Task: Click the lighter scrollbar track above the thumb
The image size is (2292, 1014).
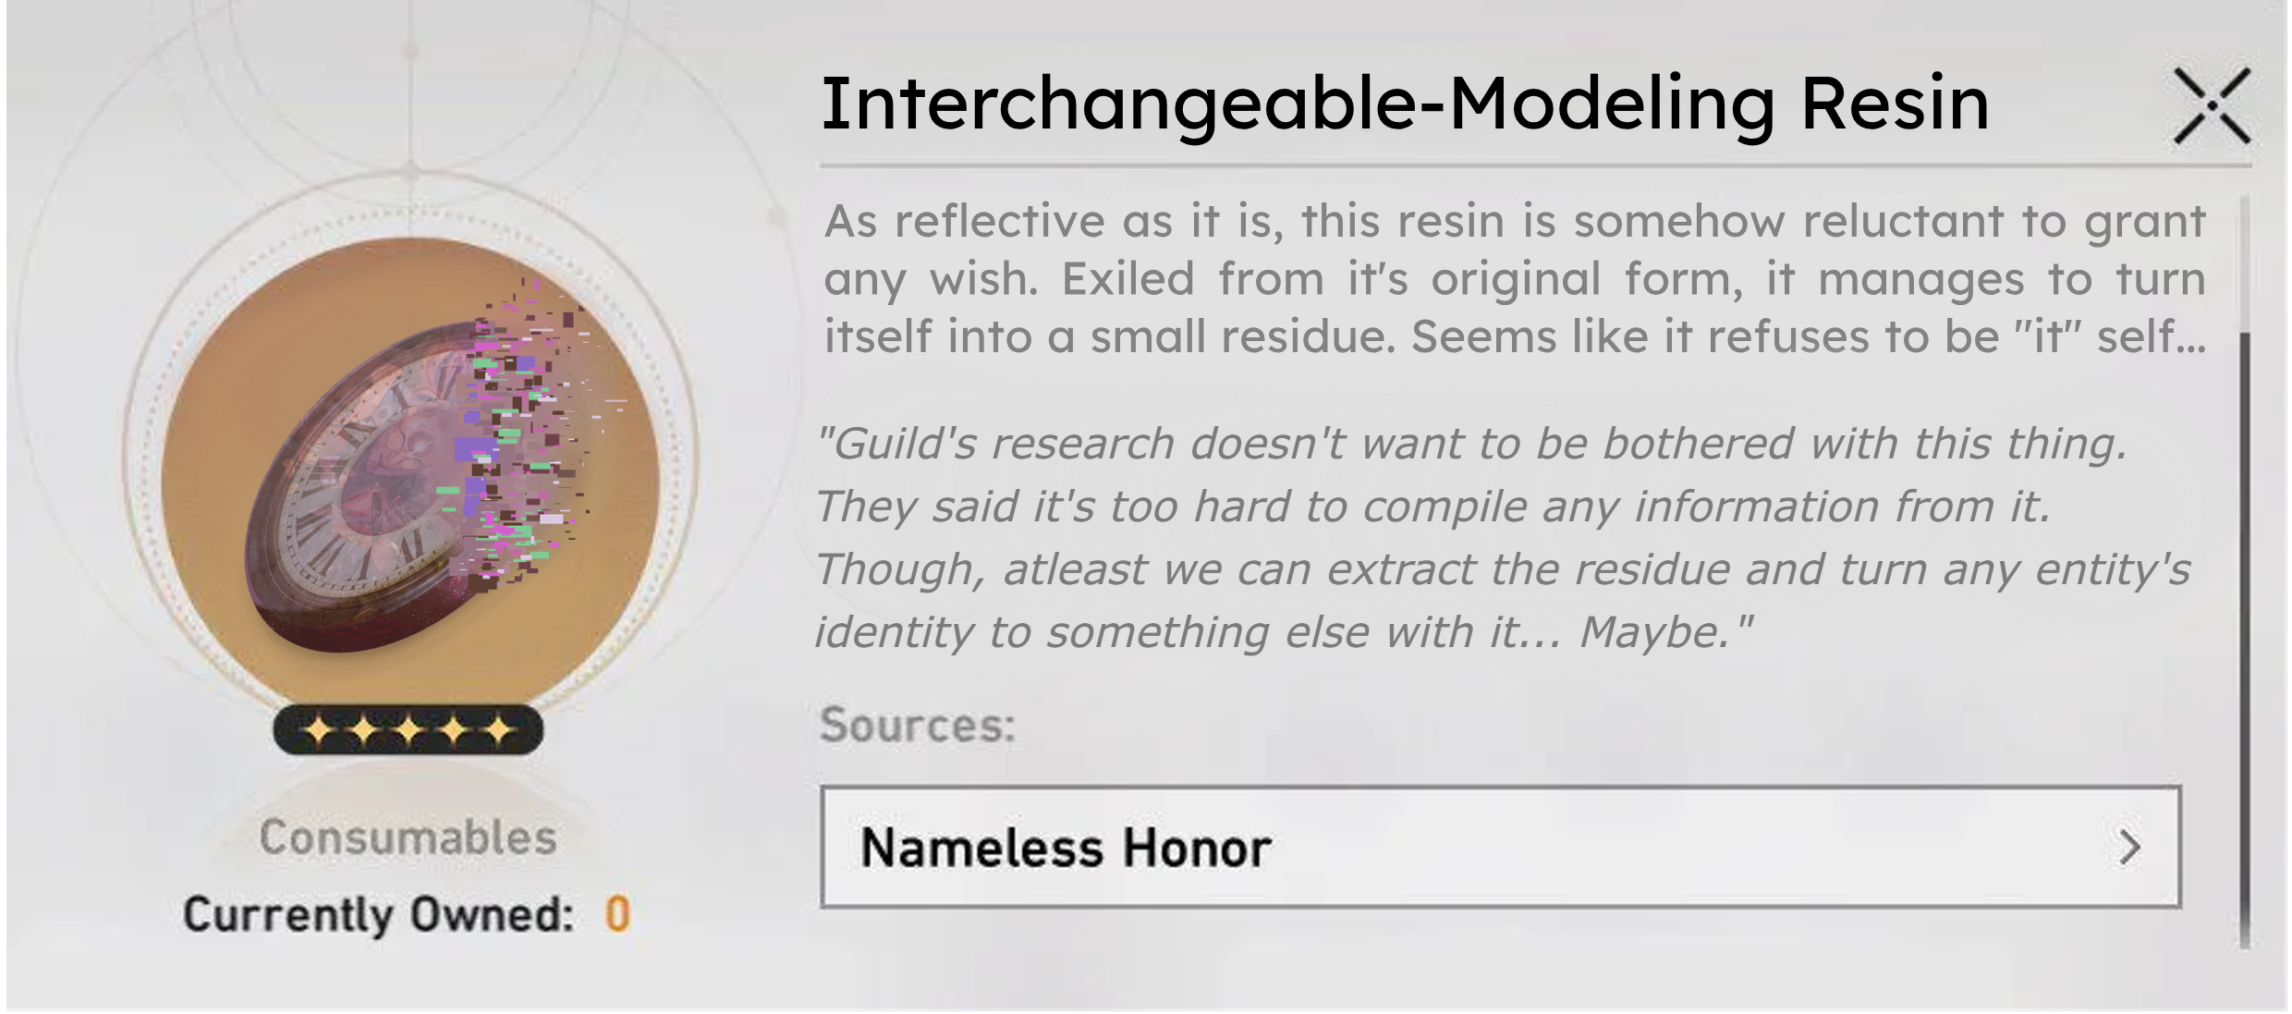Action: pyautogui.click(x=2244, y=263)
